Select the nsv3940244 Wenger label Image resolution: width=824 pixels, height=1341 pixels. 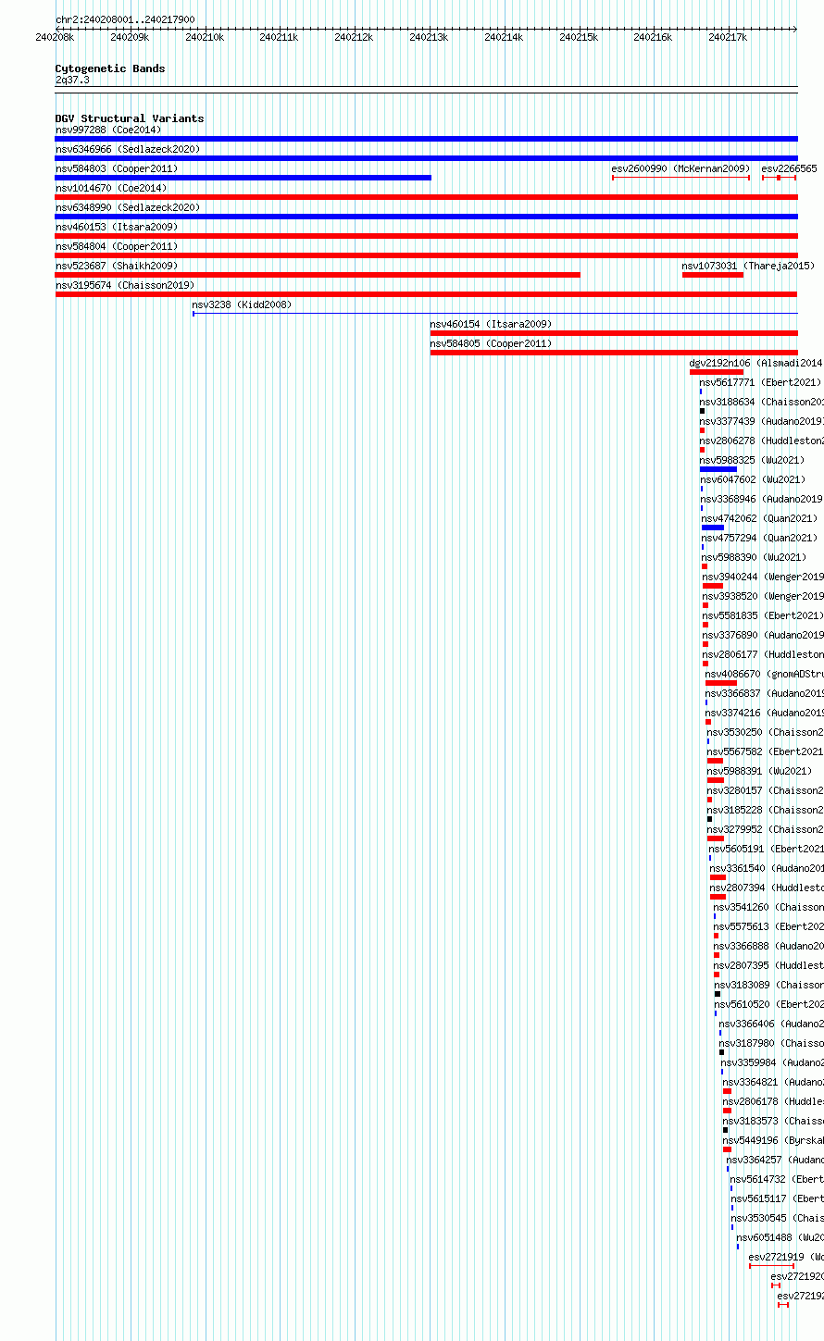tap(763, 577)
